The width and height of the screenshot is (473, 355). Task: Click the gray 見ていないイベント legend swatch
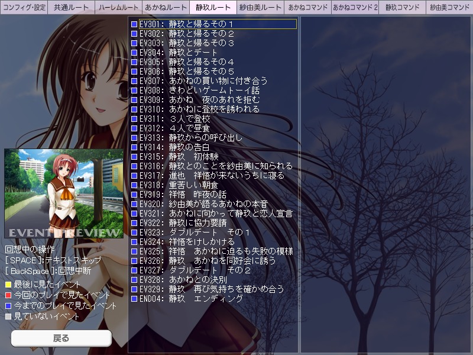point(8,317)
